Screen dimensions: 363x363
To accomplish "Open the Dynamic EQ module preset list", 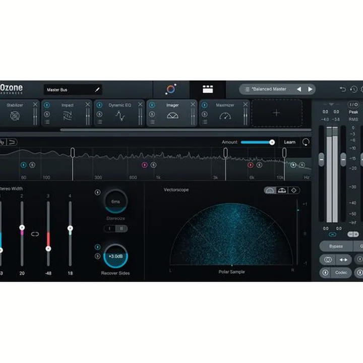I will (x=99, y=122).
